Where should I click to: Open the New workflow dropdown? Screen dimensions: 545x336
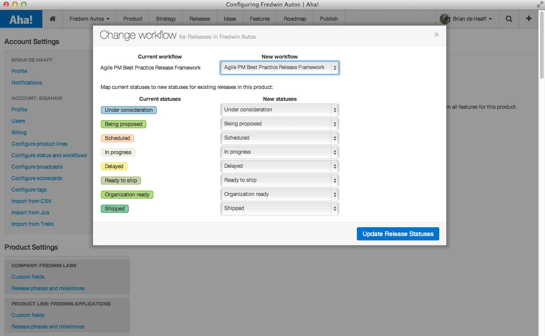tap(280, 67)
